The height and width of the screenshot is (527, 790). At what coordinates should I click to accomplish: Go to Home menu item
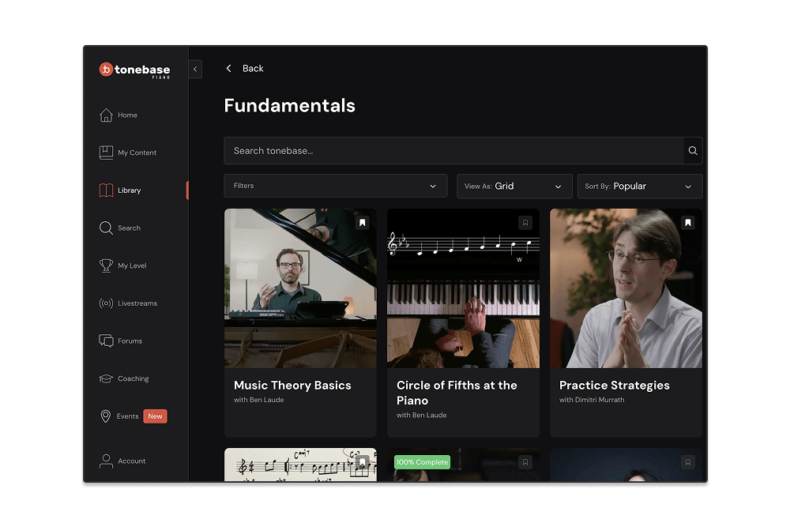pos(127,115)
